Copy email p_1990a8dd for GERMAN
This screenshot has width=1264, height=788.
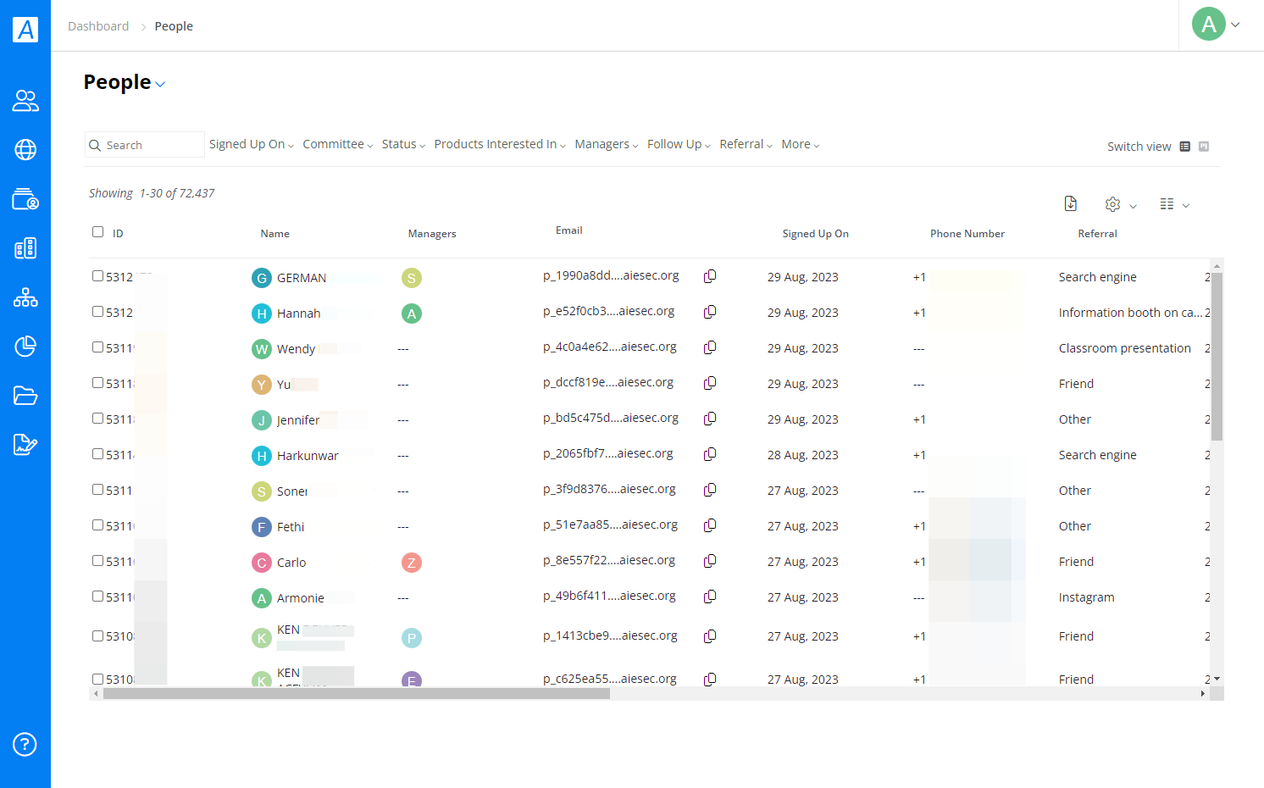pyautogui.click(x=710, y=276)
